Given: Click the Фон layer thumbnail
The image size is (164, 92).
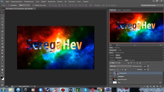Looking at the screenshot, I should tap(115, 83).
